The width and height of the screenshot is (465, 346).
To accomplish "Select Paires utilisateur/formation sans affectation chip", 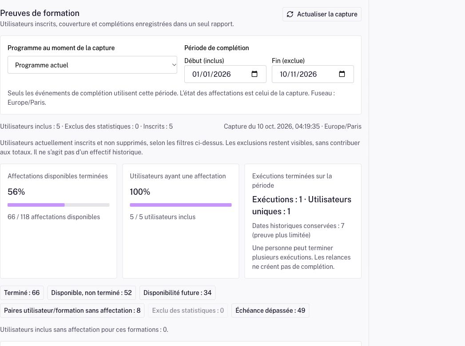I will (x=72, y=311).
